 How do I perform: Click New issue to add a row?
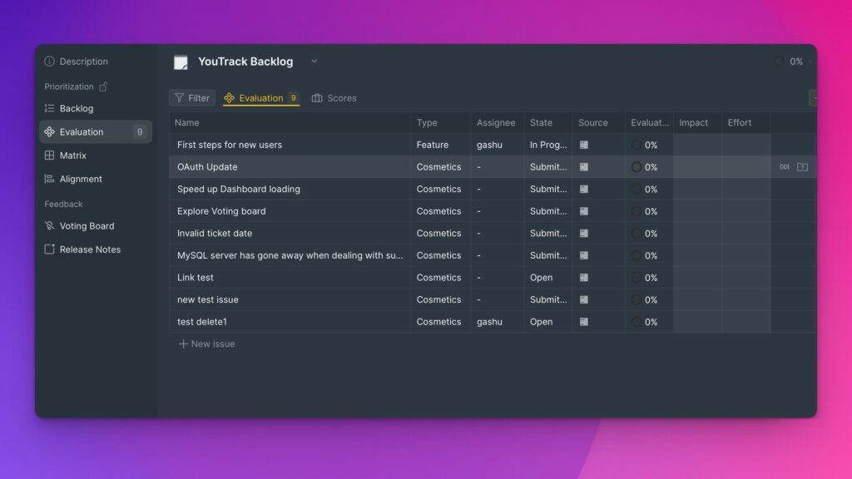[206, 343]
